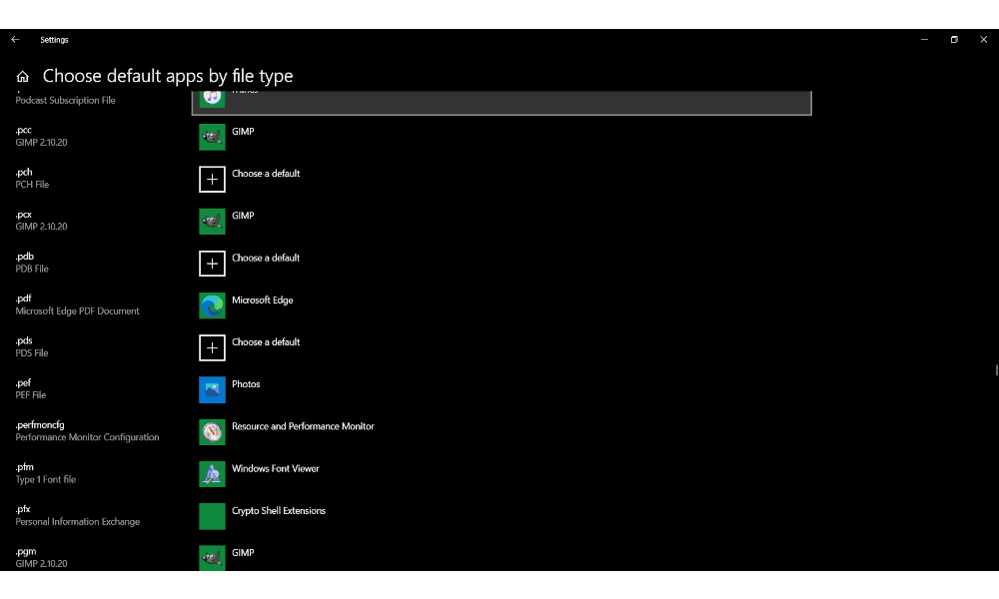999x599 pixels.
Task: Change Crypto Shell Extensions default for .pfx
Action: pyautogui.click(x=279, y=510)
